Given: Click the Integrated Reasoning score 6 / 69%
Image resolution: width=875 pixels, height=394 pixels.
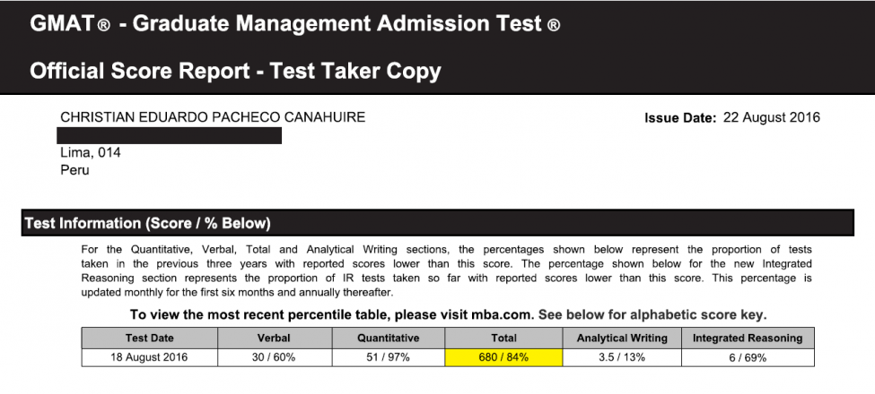Looking at the screenshot, I should [x=748, y=357].
